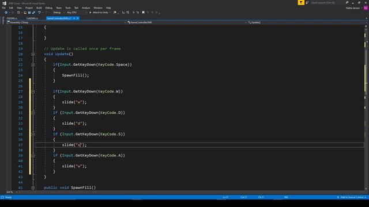Open the Update() member navigation dropdown
The height and width of the screenshot is (207, 369).
306,22
